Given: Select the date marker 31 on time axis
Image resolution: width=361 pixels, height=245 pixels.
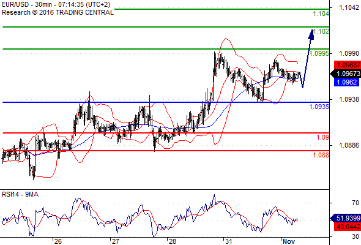Looking at the screenshot, I should [228, 241].
